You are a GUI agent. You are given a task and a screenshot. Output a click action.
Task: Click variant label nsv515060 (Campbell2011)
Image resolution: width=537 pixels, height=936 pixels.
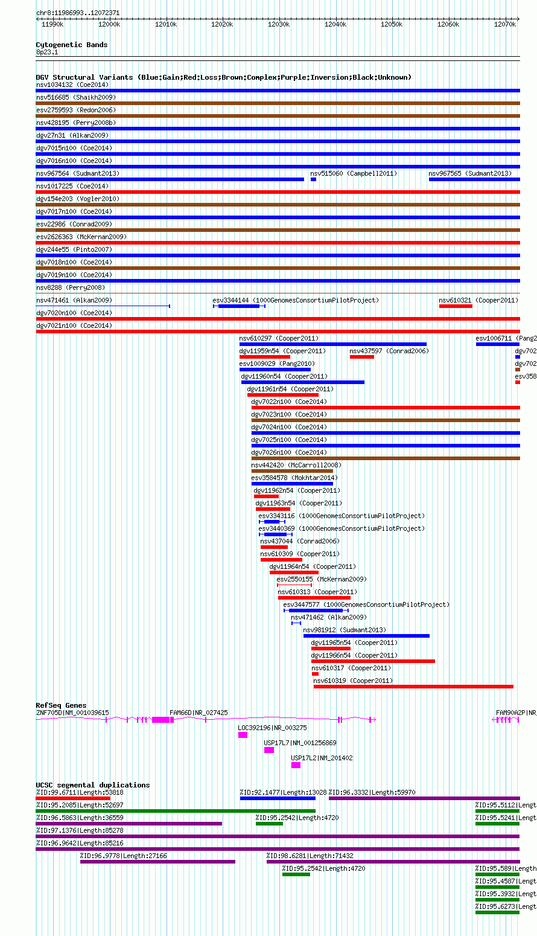pos(354,173)
